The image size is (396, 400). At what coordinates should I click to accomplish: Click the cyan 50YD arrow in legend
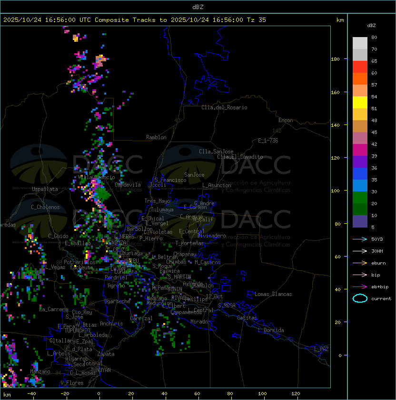coord(360,239)
